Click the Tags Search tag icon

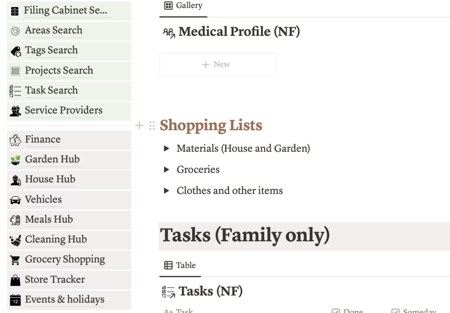click(x=15, y=51)
